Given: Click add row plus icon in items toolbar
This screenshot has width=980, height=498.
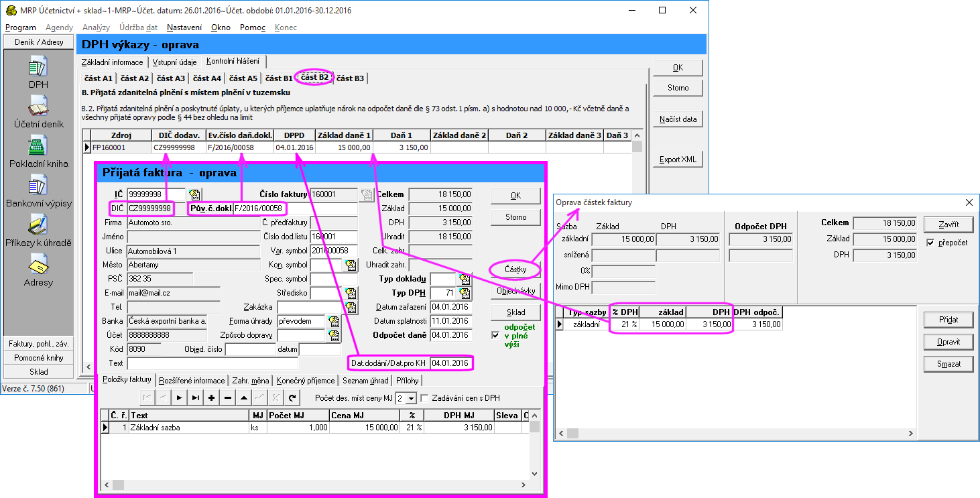Looking at the screenshot, I should click(211, 398).
